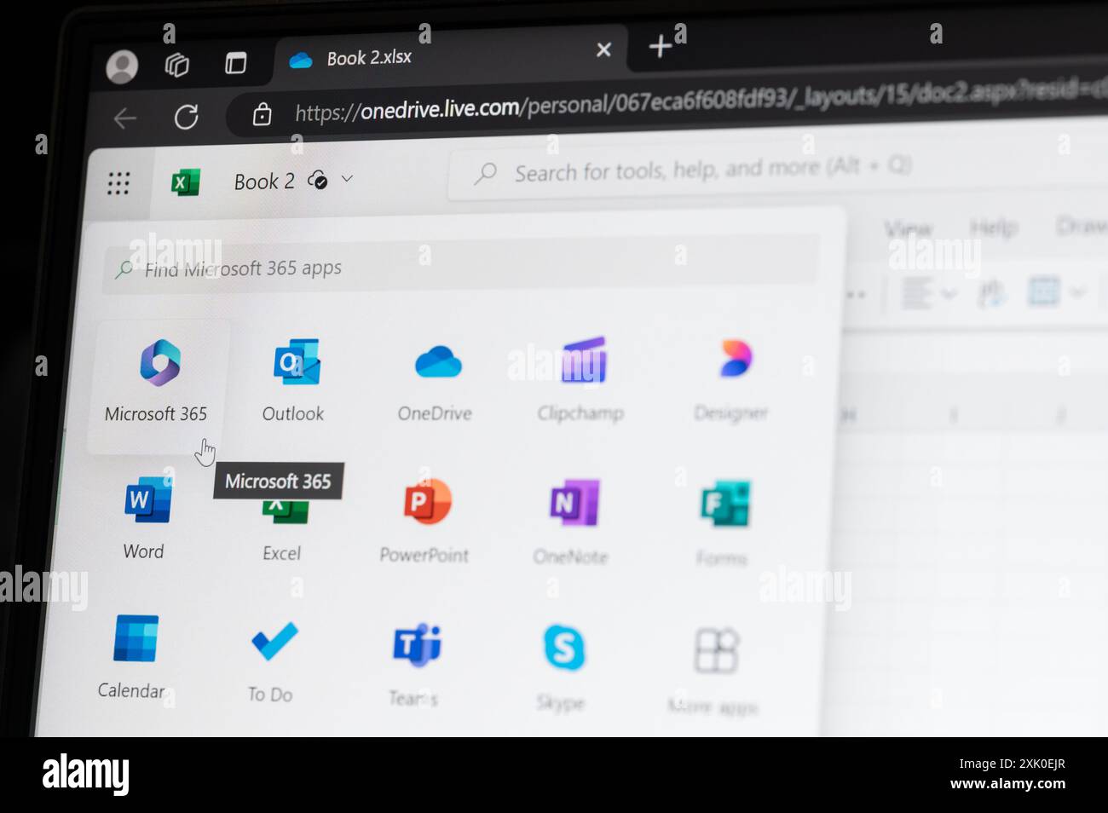Viewport: 1108px width, 813px height.
Task: Open the View ribbon tab
Action: coord(908,229)
